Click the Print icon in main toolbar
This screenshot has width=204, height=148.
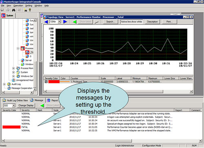(x=8, y=10)
